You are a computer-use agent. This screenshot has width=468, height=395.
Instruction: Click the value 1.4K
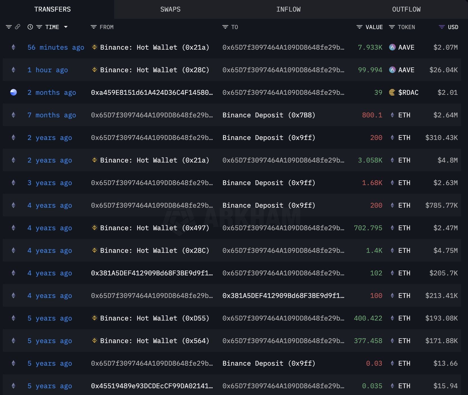point(374,251)
